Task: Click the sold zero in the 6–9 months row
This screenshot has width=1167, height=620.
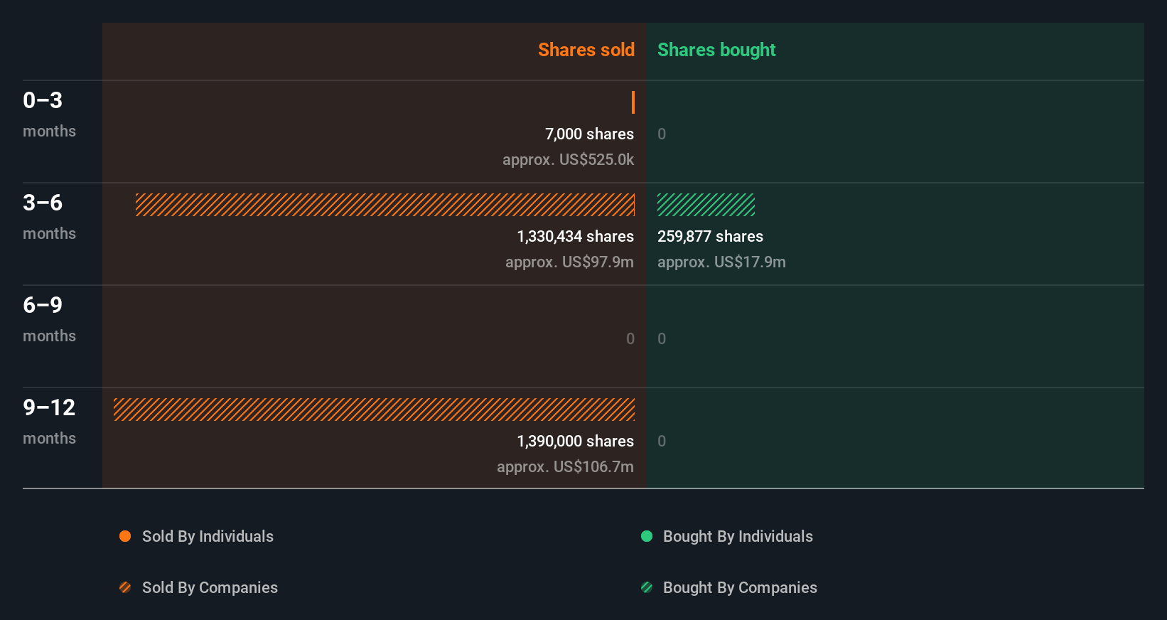Action: [x=630, y=338]
